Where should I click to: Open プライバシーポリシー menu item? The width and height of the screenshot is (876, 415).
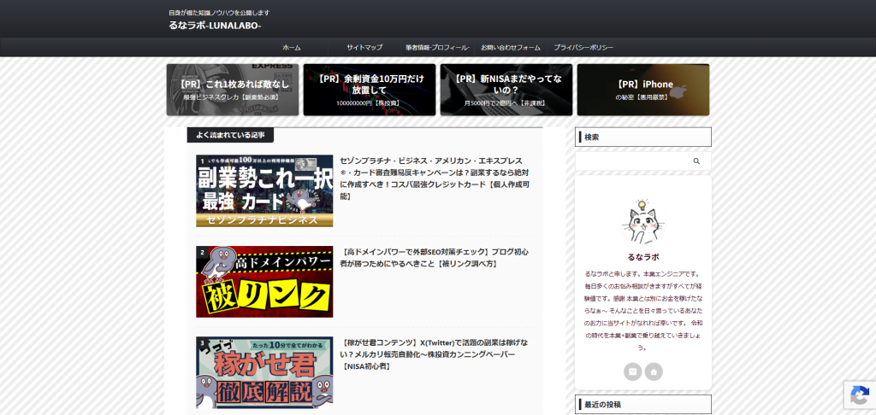(583, 48)
